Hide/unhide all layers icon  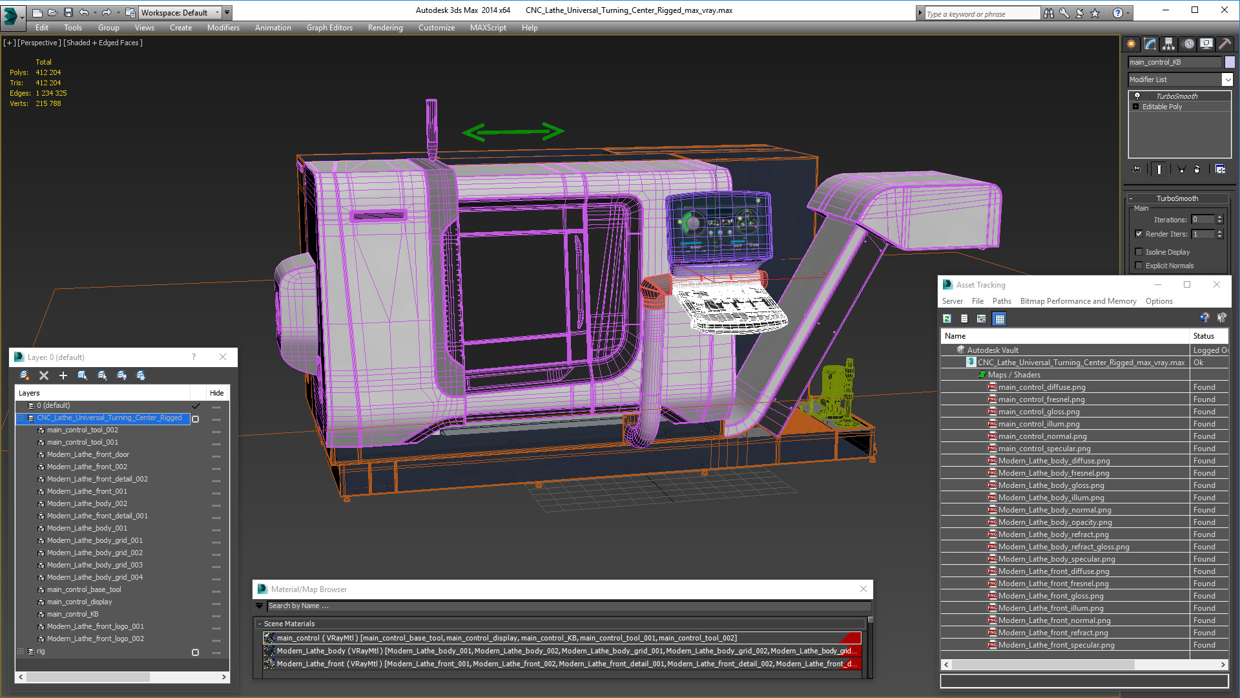pyautogui.click(x=121, y=375)
